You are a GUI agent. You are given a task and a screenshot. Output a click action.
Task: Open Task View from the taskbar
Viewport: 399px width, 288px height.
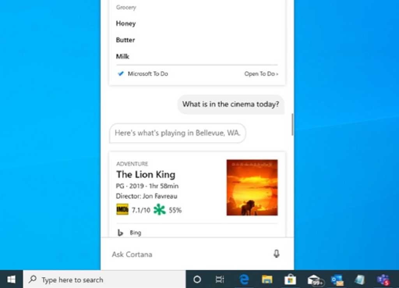click(x=220, y=279)
